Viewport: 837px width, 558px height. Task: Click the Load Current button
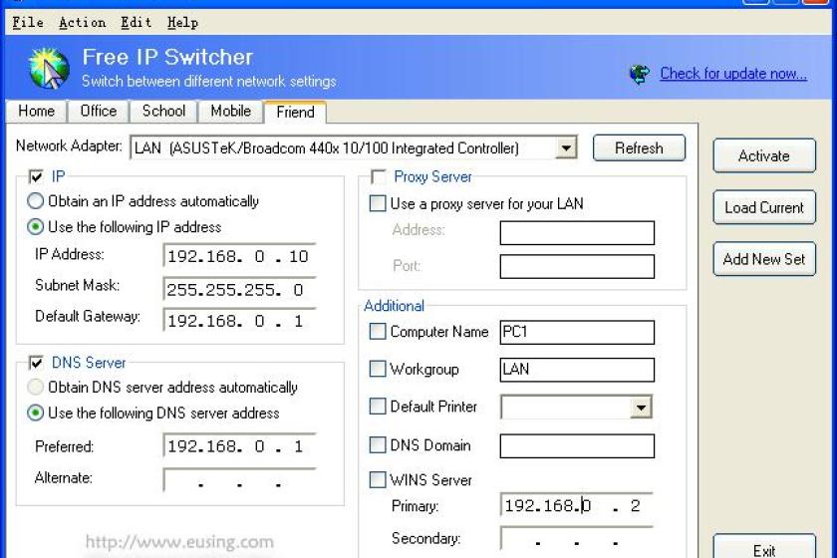764,207
